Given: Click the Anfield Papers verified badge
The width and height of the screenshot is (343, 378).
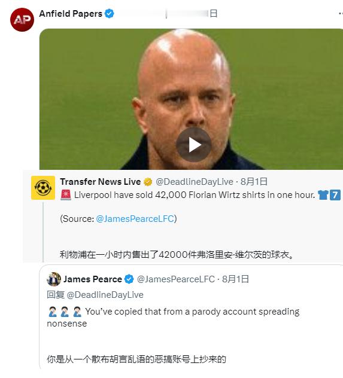Looking at the screenshot, I should pos(110,14).
